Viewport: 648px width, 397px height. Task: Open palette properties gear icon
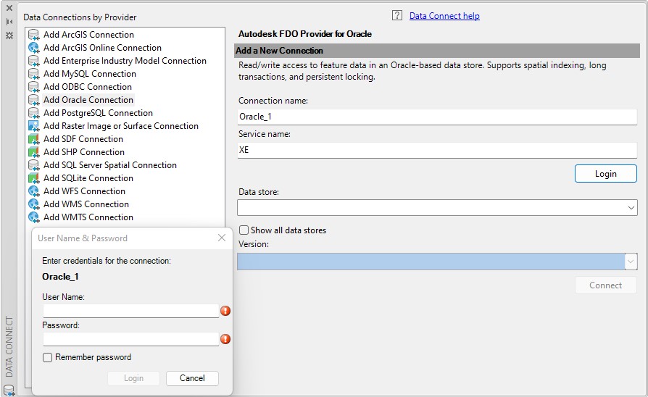[9, 35]
